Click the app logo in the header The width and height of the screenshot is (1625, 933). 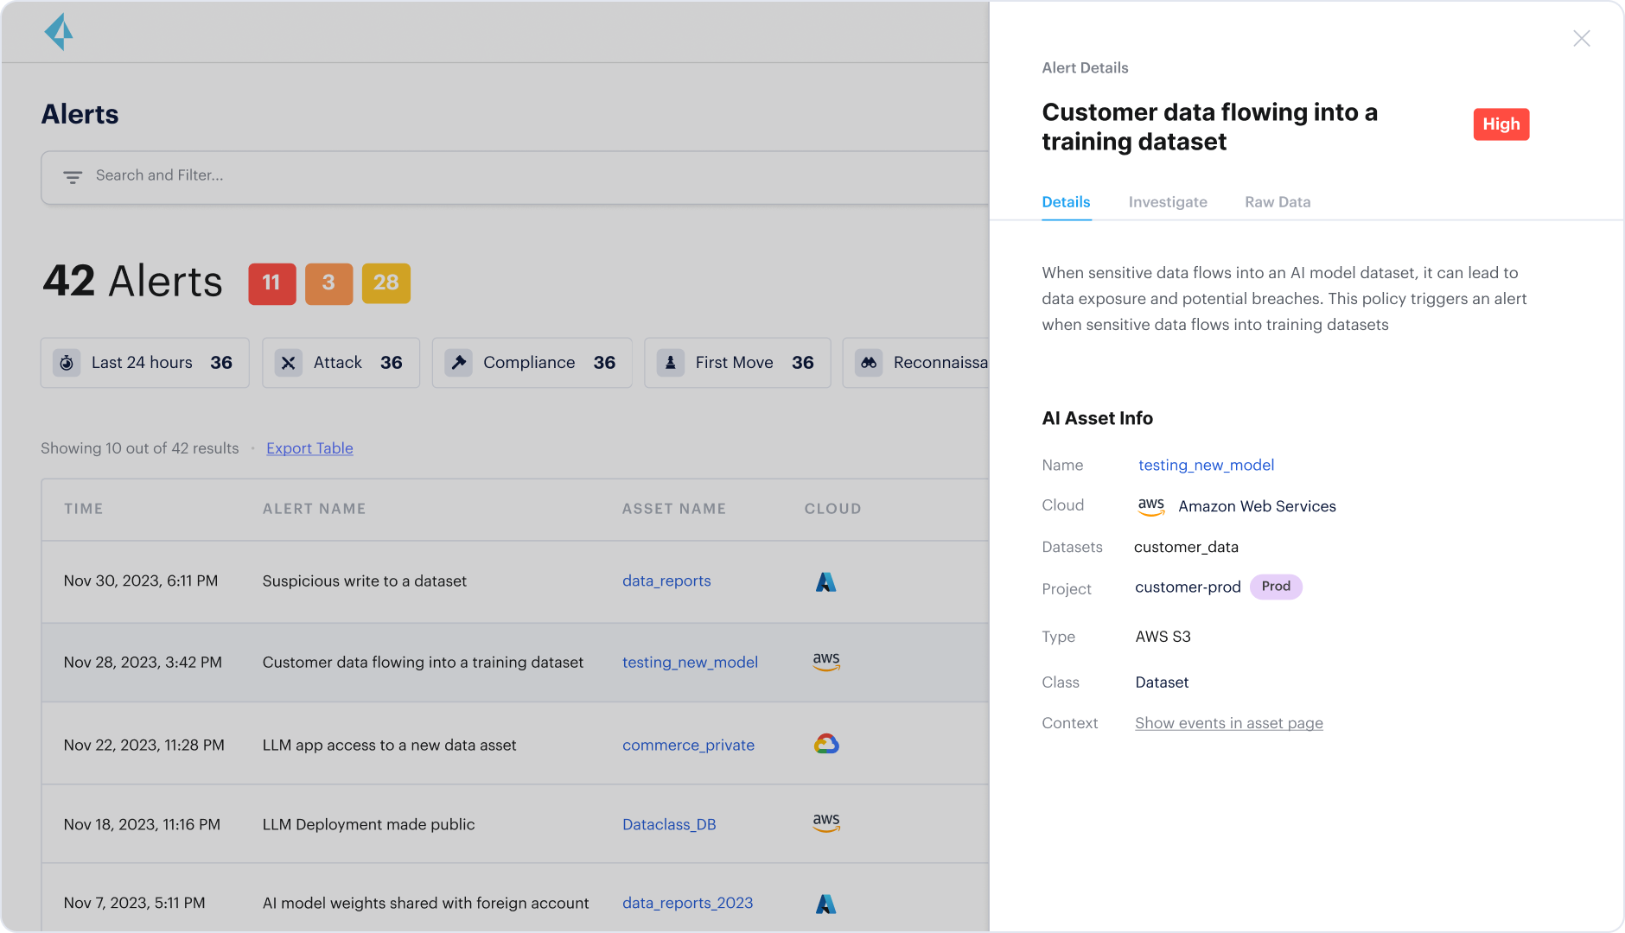tap(59, 32)
